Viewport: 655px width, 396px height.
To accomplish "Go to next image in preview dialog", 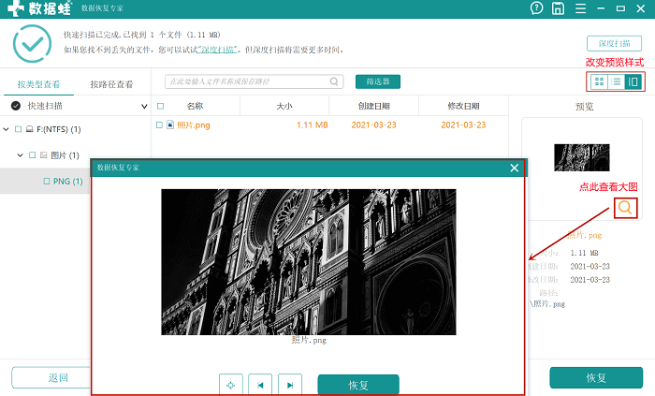I will (x=290, y=385).
